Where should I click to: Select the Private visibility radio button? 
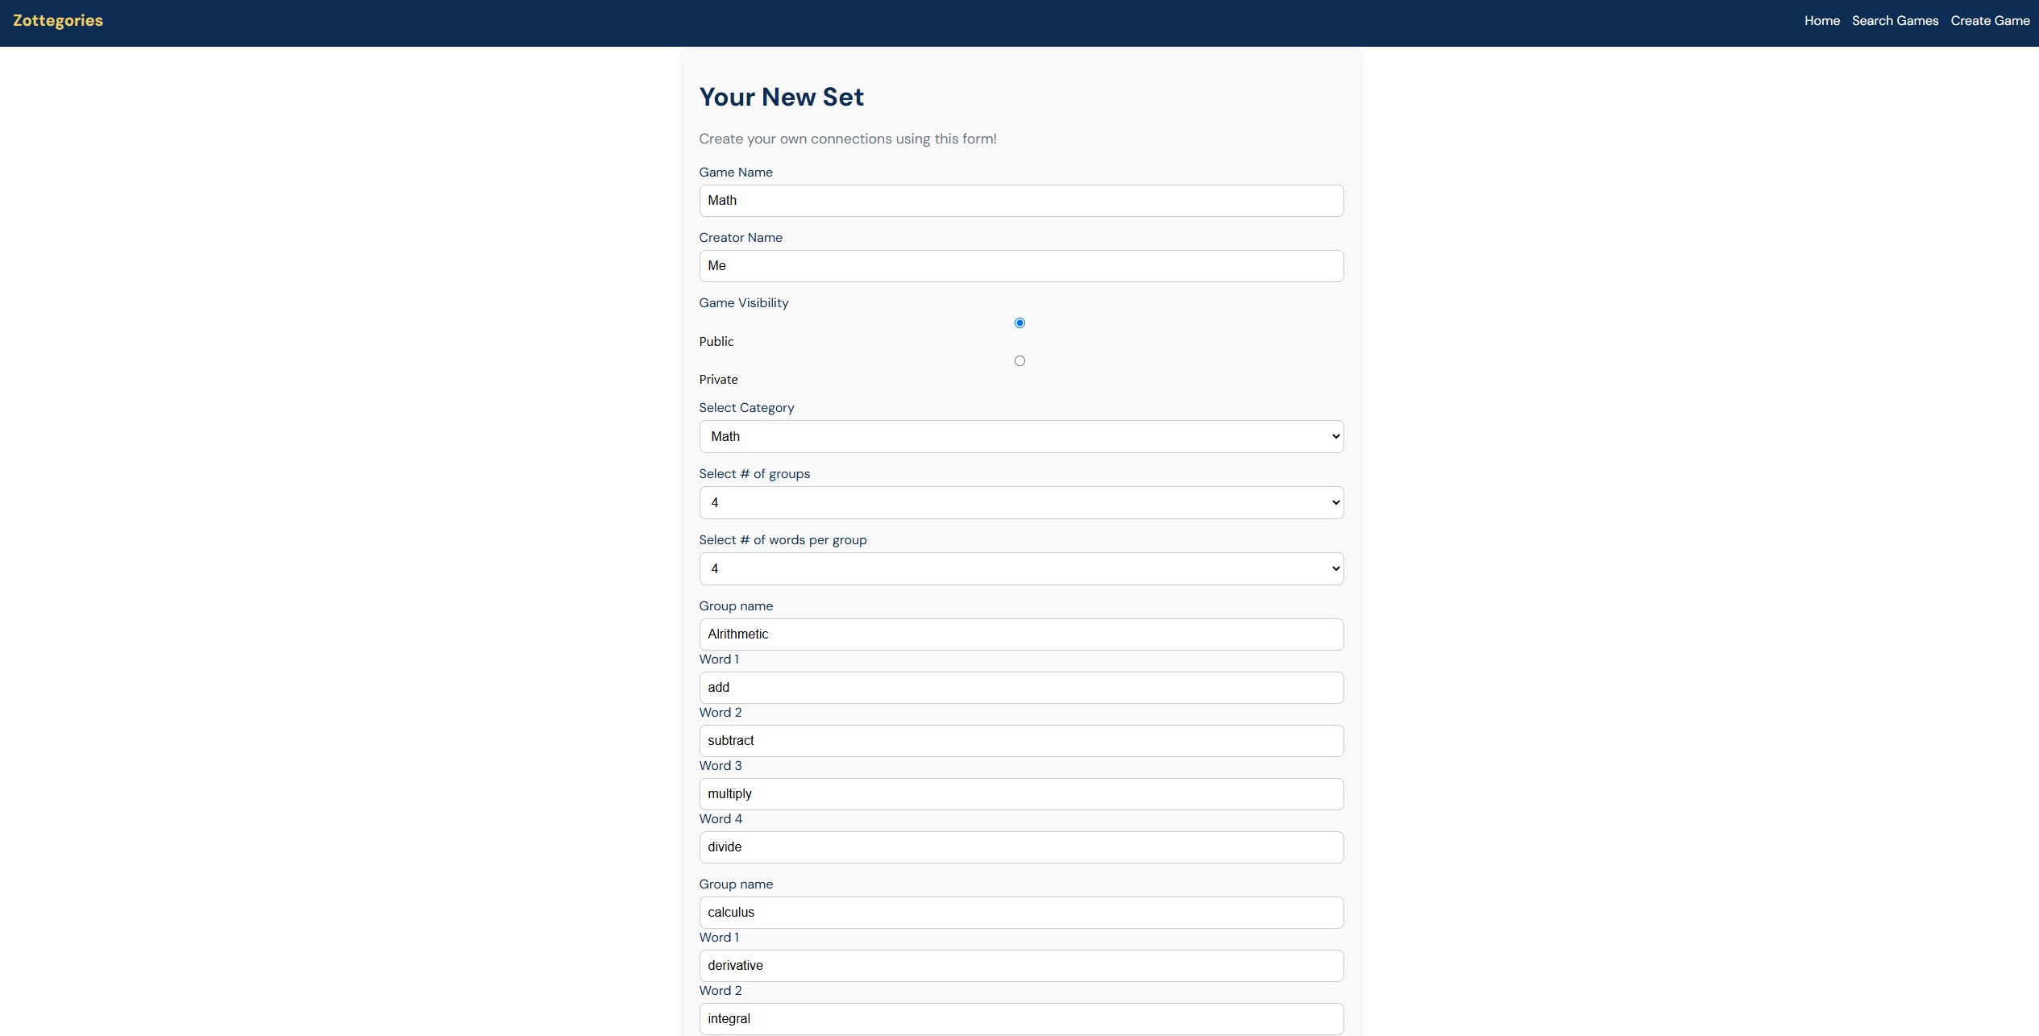tap(1019, 361)
